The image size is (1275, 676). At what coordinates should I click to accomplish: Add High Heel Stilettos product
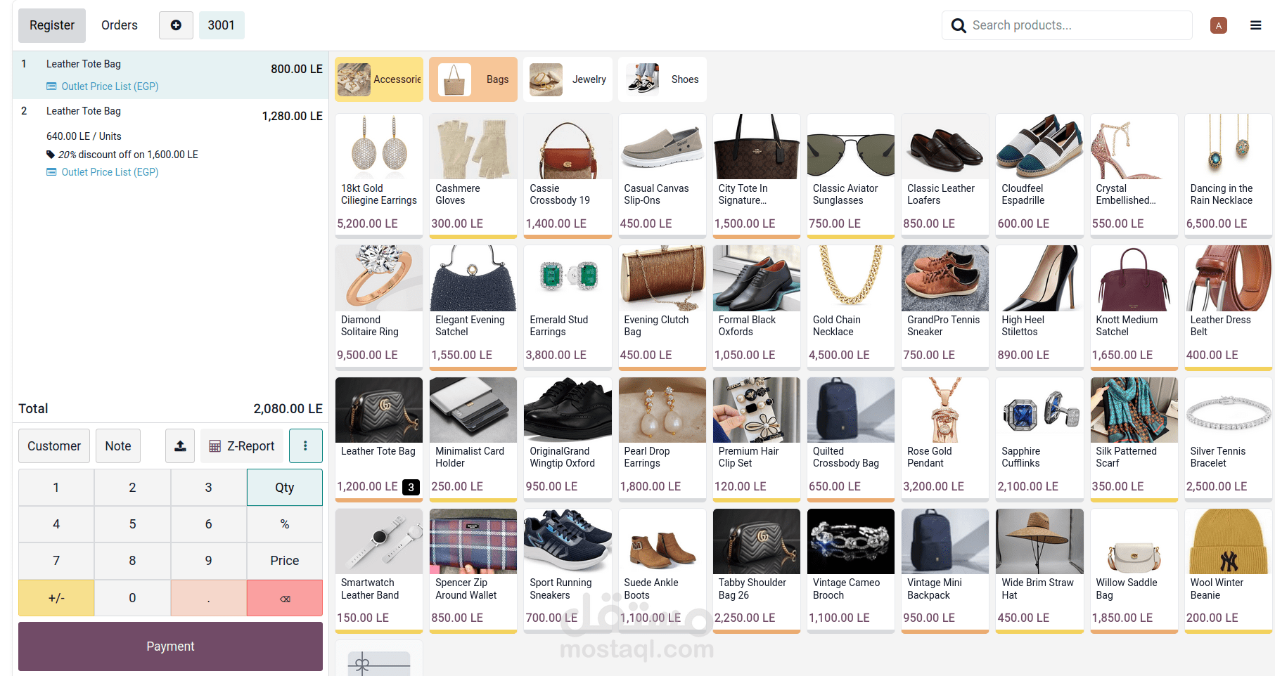pyautogui.click(x=1039, y=307)
